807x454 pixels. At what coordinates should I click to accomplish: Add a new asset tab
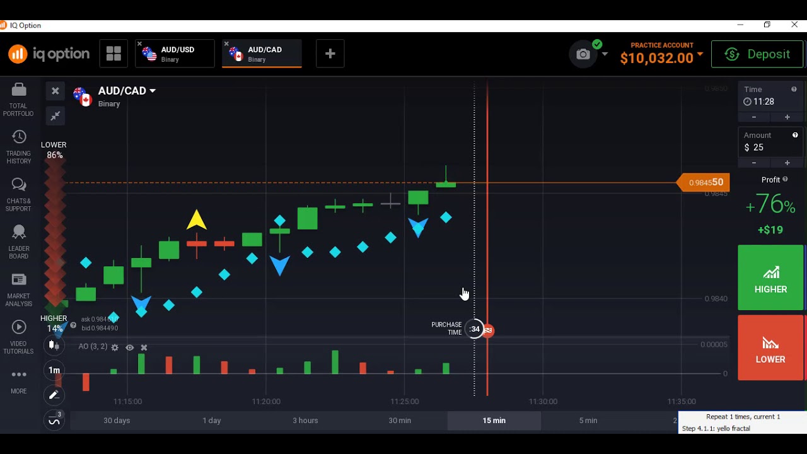330,54
